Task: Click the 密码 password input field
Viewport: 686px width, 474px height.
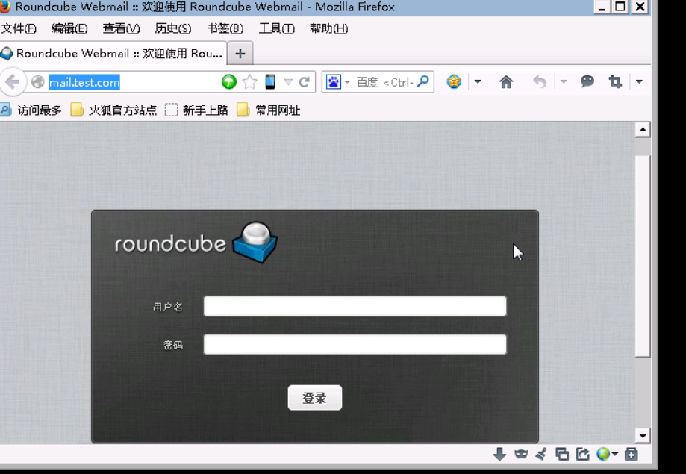Action: pyautogui.click(x=355, y=344)
